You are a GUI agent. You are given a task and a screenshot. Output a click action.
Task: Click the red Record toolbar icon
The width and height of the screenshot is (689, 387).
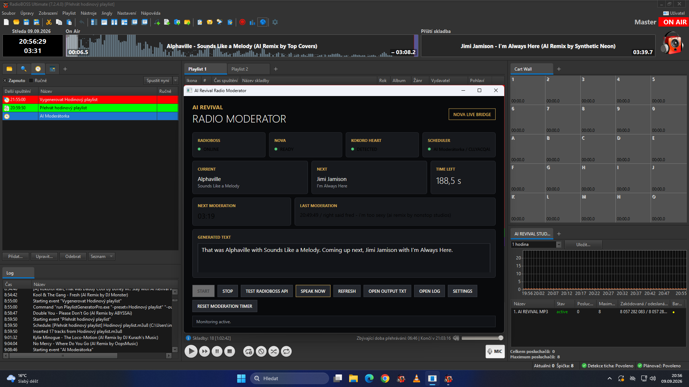click(242, 22)
